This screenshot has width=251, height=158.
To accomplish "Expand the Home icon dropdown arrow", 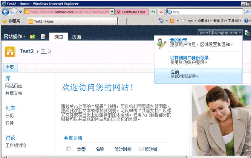I will [x=167, y=21].
